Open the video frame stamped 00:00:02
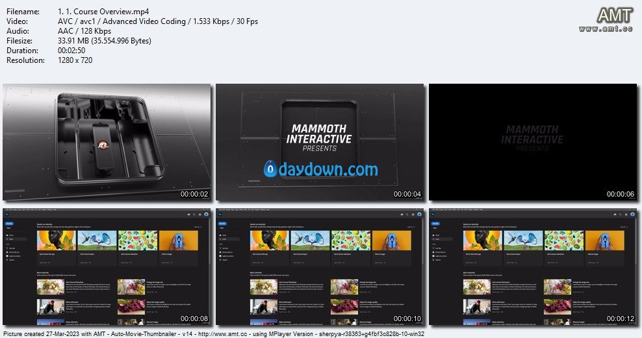Image resolution: width=642 pixels, height=338 pixels. 107,142
